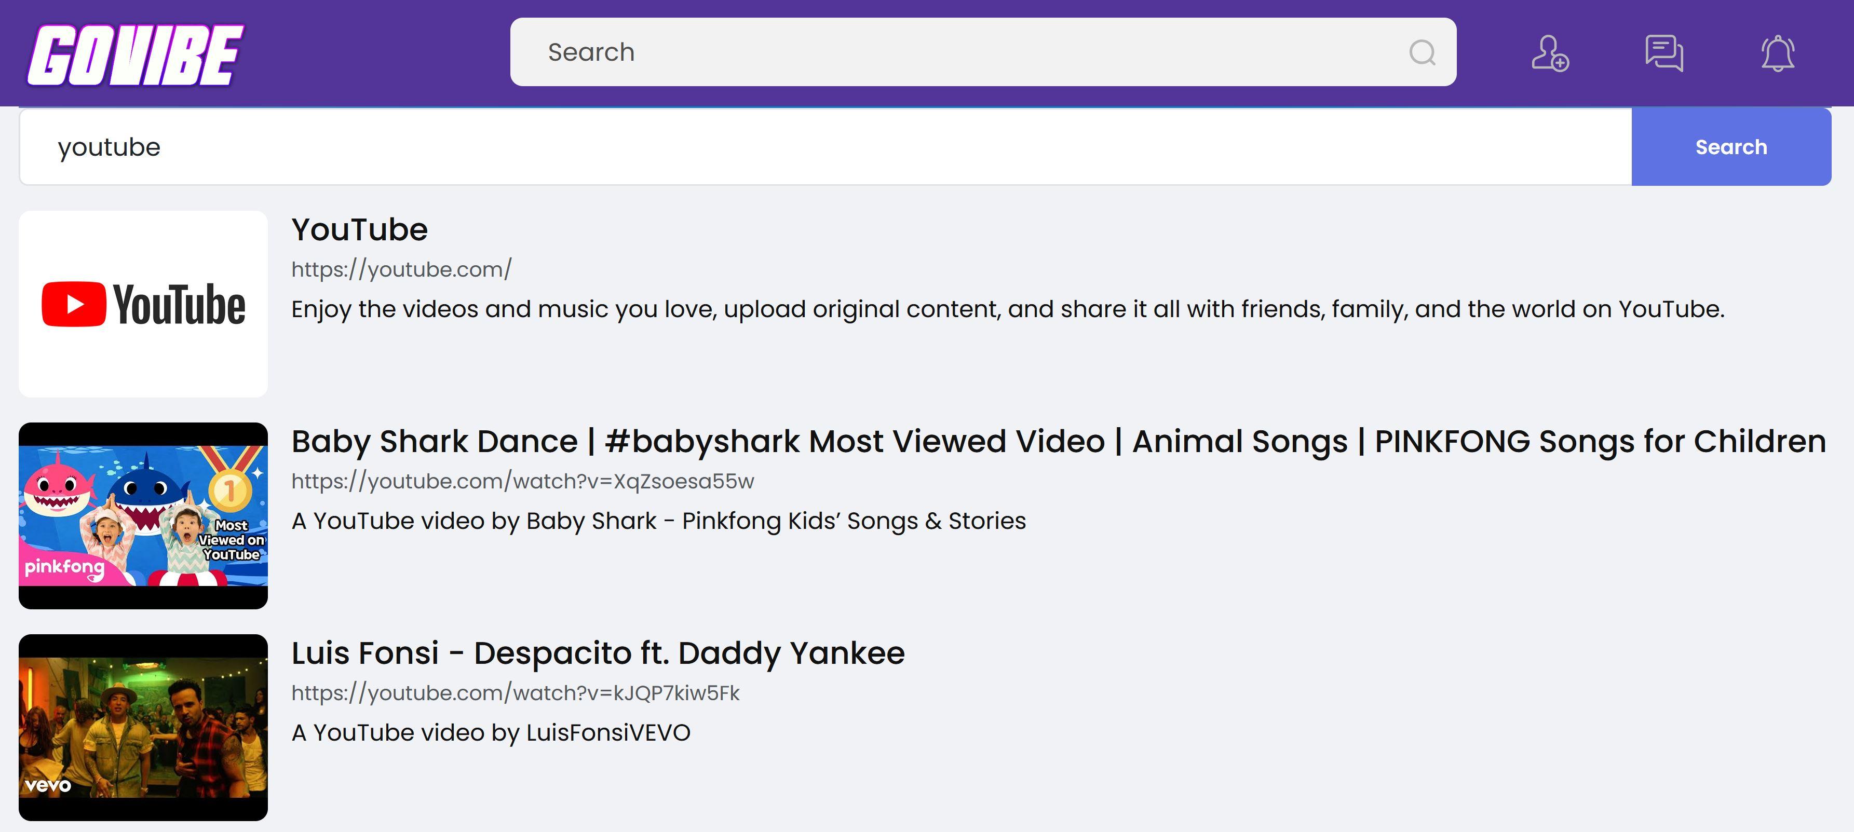Click the blue Search button
Image resolution: width=1854 pixels, height=832 pixels.
click(x=1731, y=147)
